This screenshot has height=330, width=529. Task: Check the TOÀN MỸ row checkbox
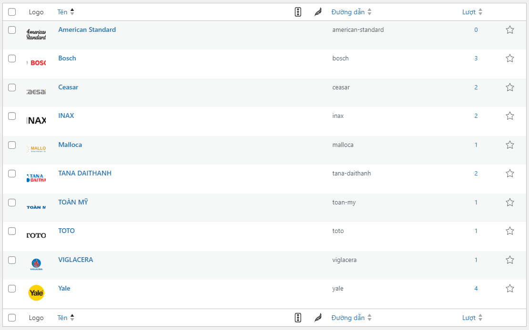(x=12, y=203)
